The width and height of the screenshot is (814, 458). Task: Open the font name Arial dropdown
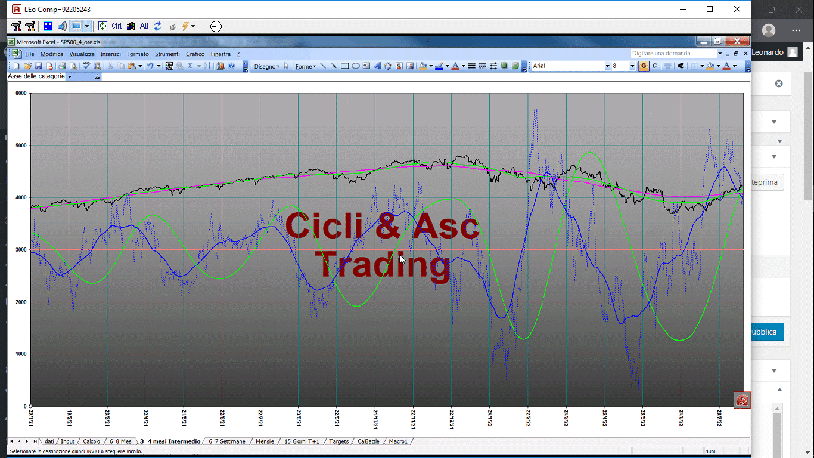[608, 66]
